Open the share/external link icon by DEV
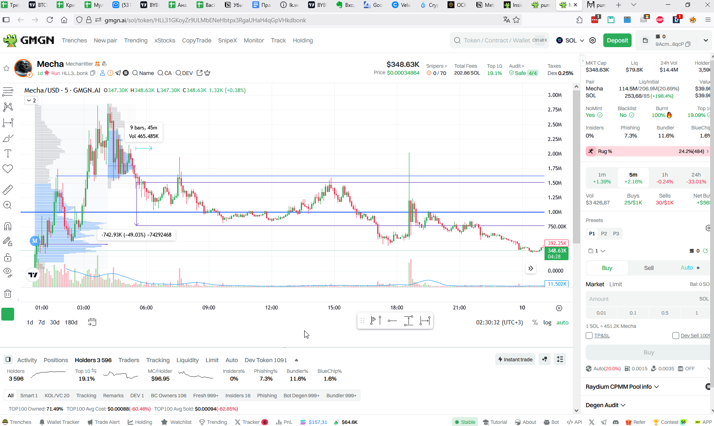Screen dimensions: 714x426 point(200,73)
